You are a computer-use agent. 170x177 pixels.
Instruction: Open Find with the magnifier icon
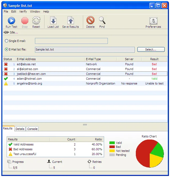coord(102,21)
